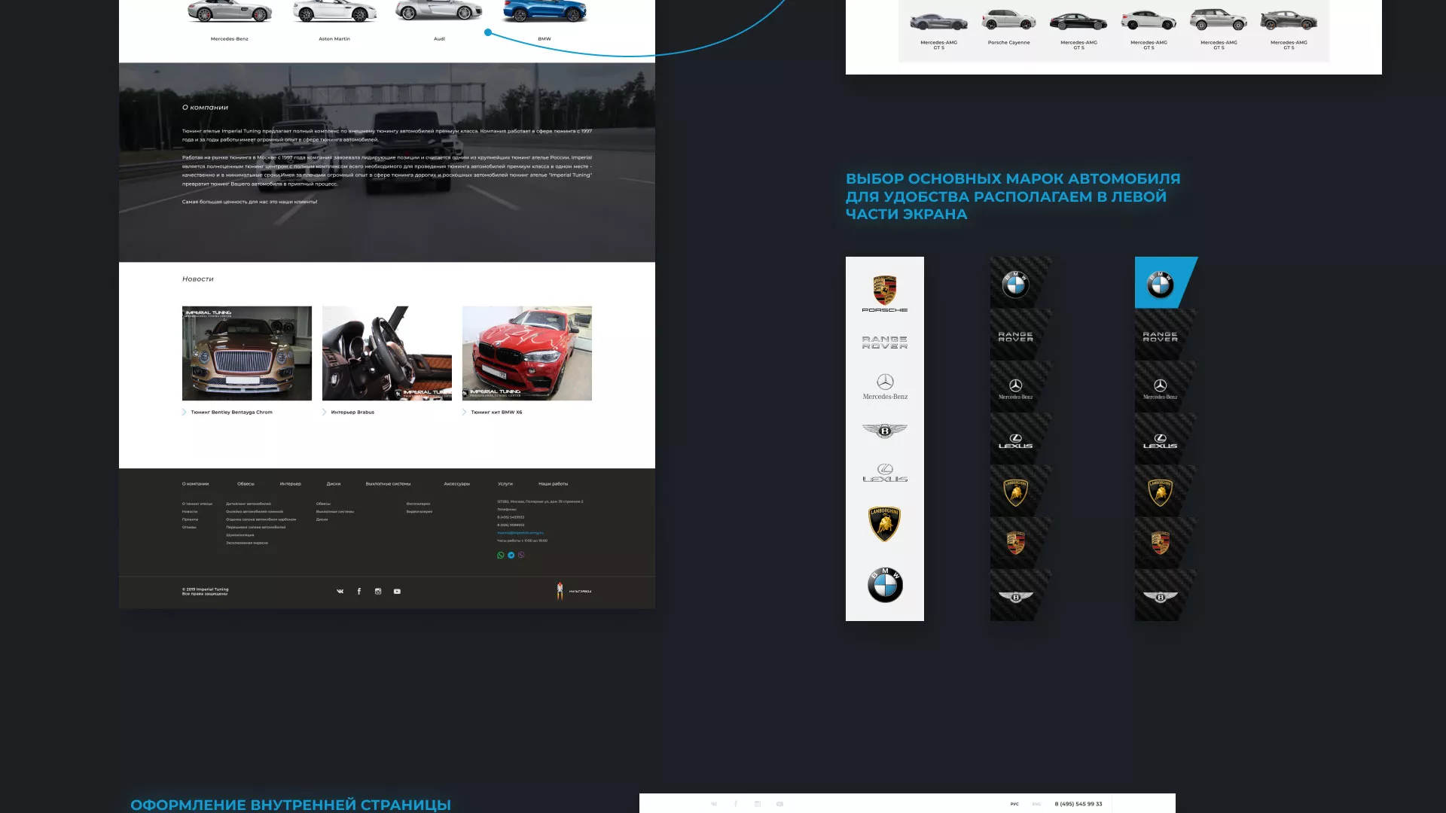Click the highlighted blue BMW brand tile

(x=1161, y=284)
